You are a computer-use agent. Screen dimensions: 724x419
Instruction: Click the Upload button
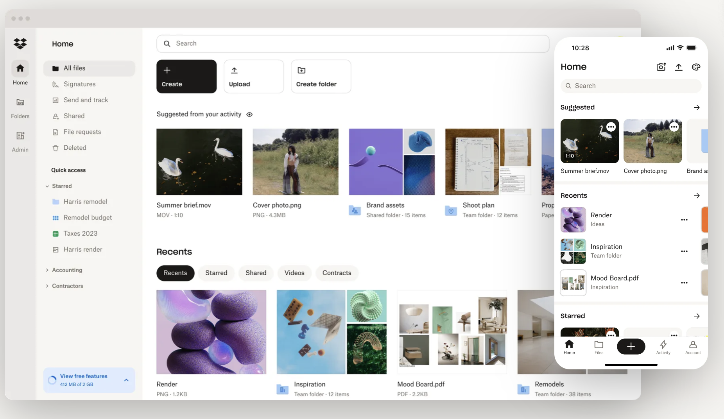[x=254, y=77]
